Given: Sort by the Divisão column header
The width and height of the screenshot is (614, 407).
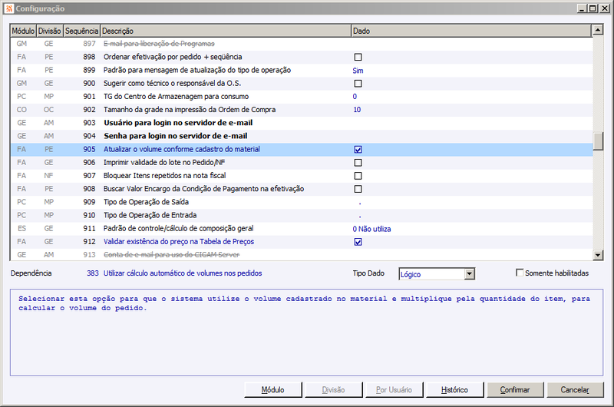Looking at the screenshot, I should pos(50,31).
